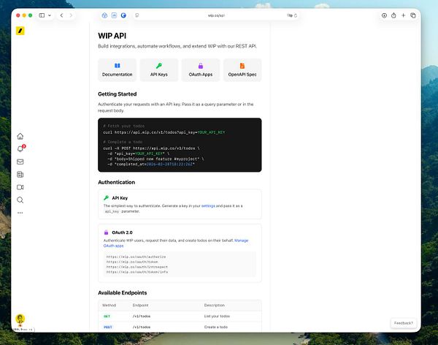Open the three-dot more menu in sidebar
Image resolution: width=438 pixels, height=345 pixels.
tap(20, 213)
